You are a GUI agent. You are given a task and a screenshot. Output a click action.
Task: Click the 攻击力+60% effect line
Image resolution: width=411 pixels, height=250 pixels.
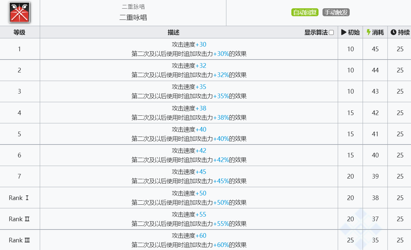pos(189,245)
